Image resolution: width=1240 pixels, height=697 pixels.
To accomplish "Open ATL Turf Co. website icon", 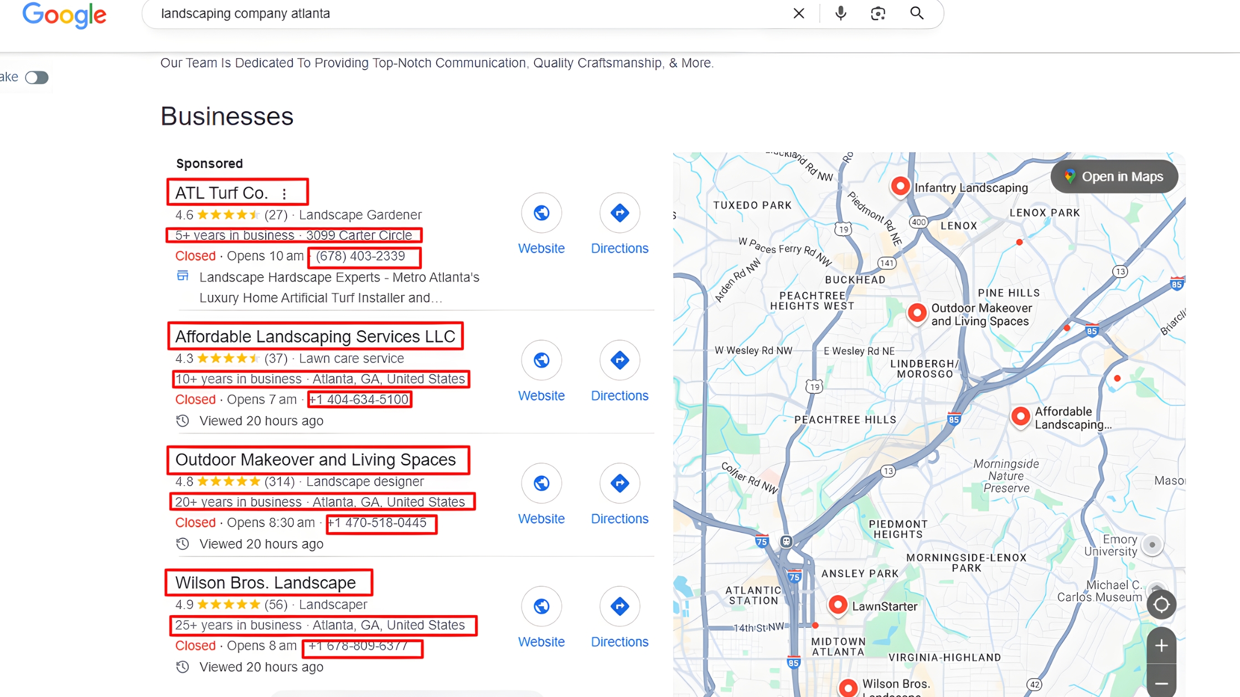I will (541, 213).
